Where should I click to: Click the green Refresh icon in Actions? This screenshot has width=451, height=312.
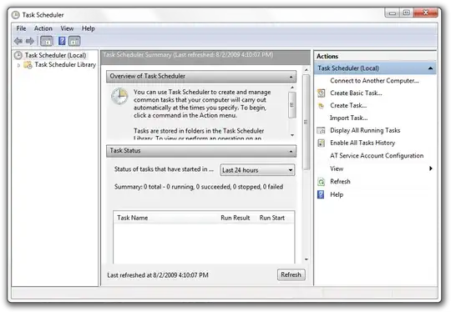pos(321,182)
